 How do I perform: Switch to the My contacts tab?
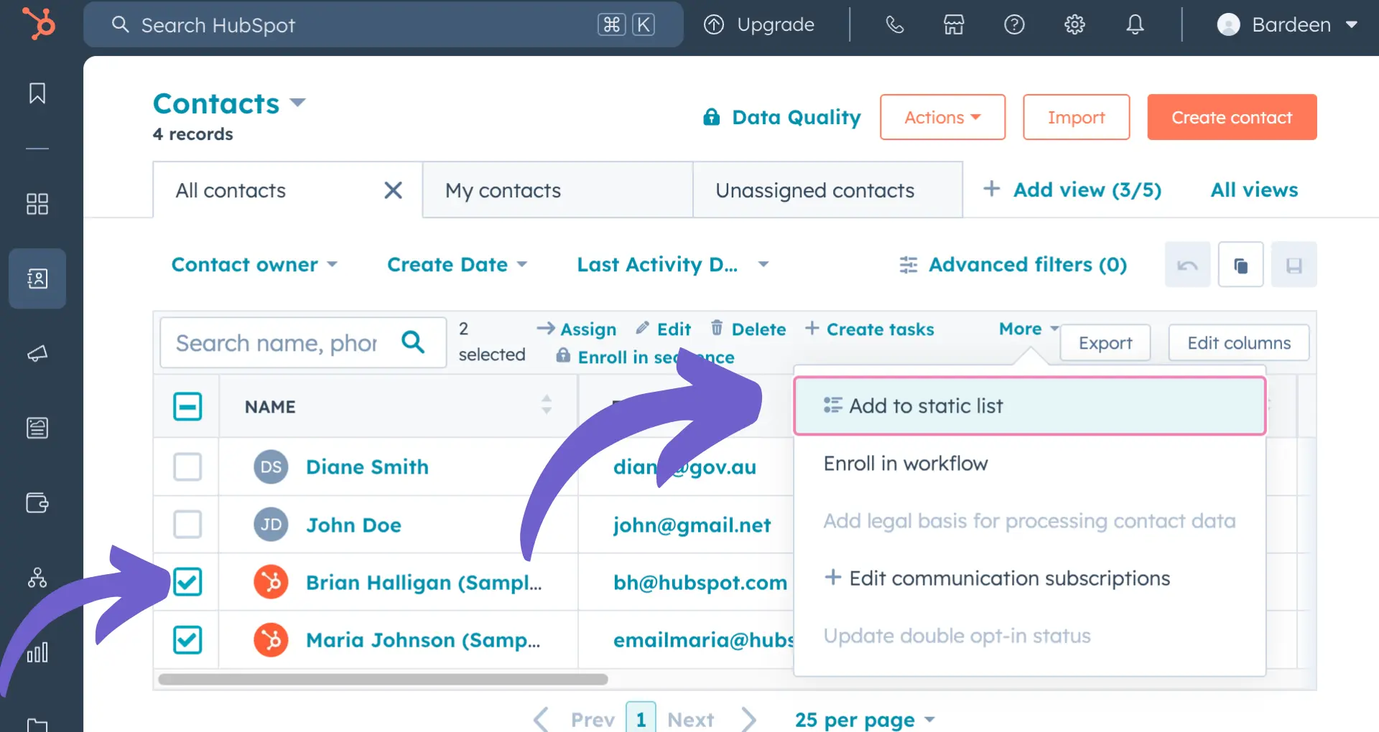pyautogui.click(x=557, y=190)
